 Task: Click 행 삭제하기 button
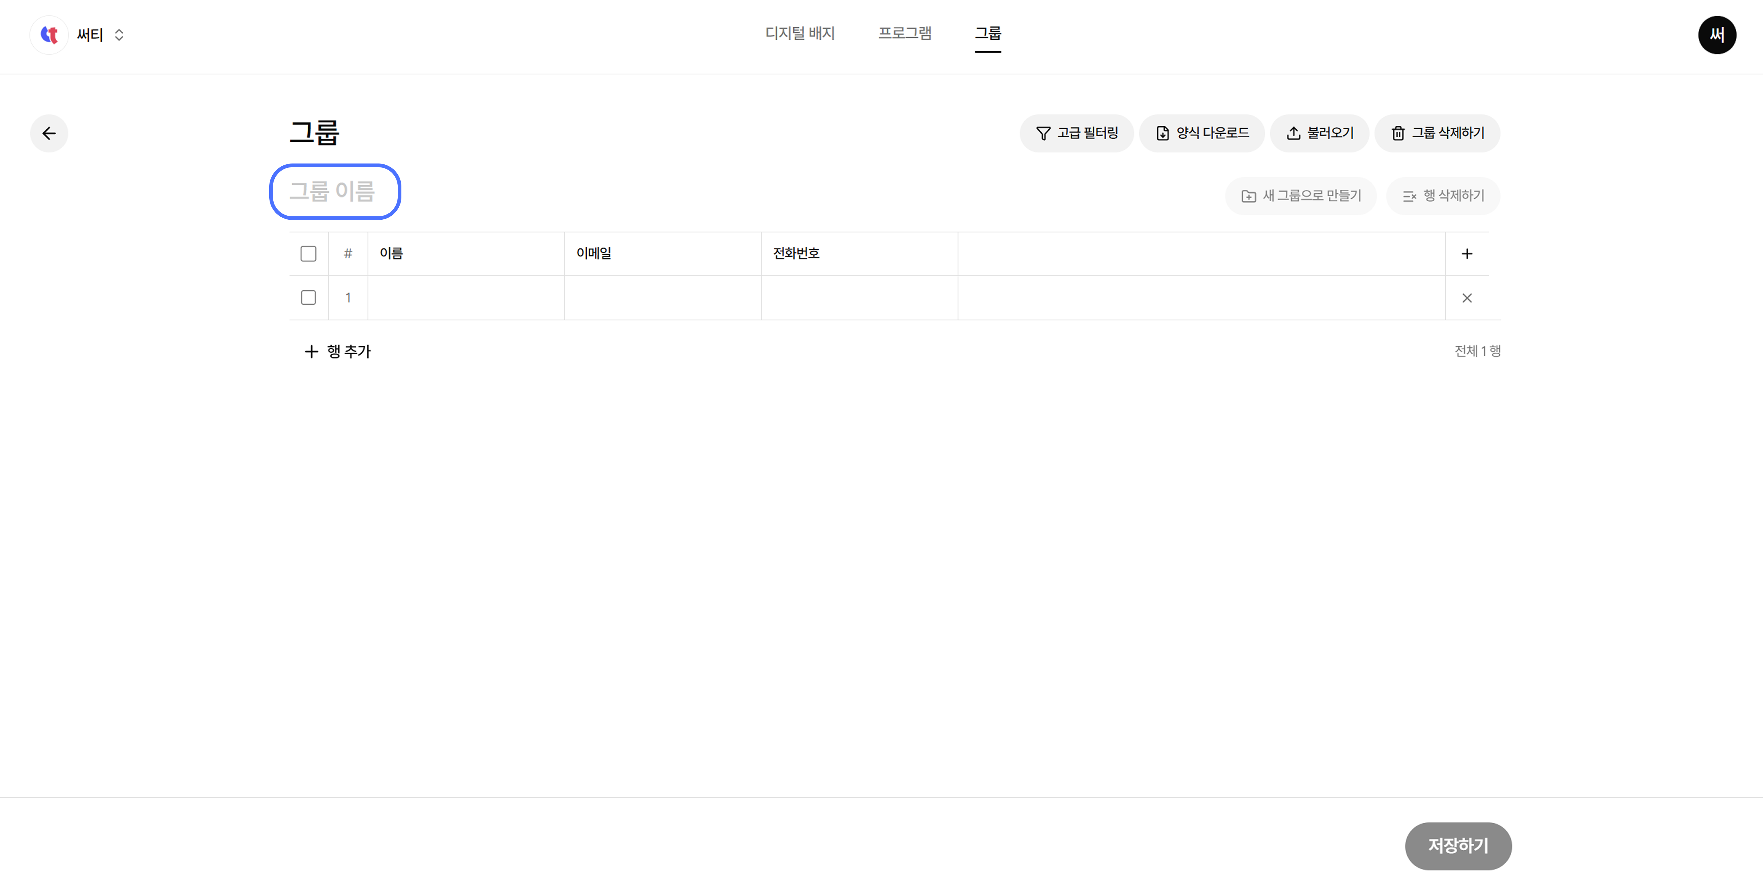pos(1443,196)
